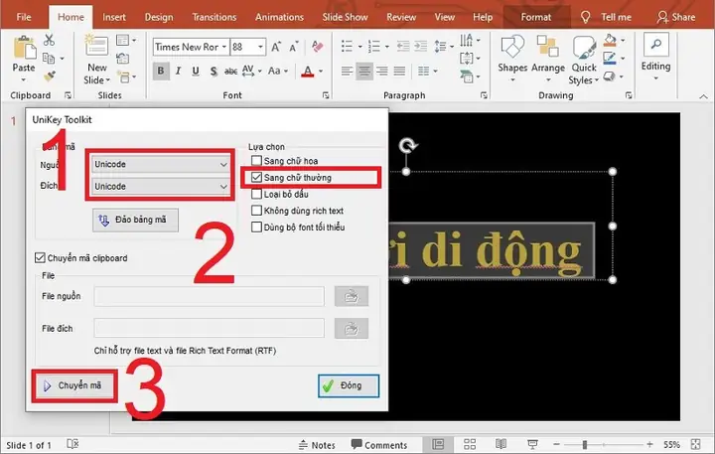Open Notes pane from status bar
The height and width of the screenshot is (454, 715).
(317, 445)
